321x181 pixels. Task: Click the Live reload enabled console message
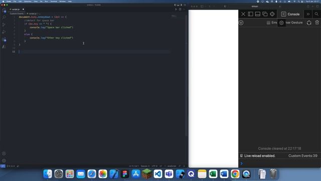260,156
